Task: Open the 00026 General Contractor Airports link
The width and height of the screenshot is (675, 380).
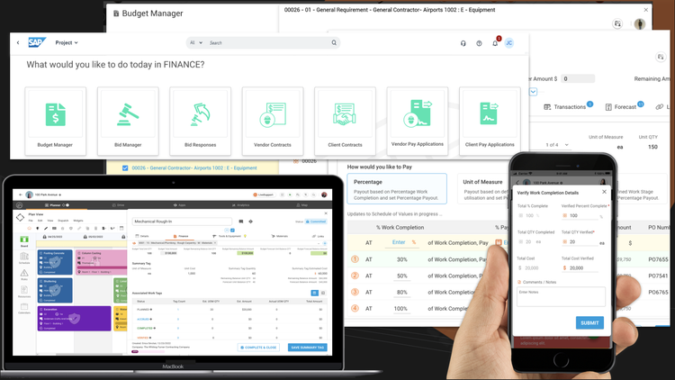Action: 194,168
